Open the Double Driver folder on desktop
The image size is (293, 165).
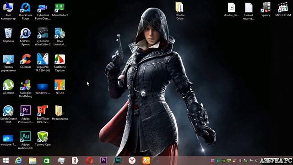[180, 11]
